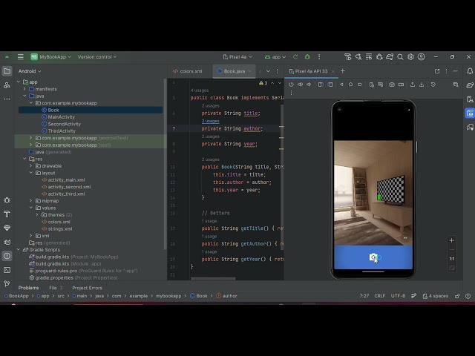Screen dimensions: 475x356
Task: Click emulator Home circle button
Action: [350, 85]
